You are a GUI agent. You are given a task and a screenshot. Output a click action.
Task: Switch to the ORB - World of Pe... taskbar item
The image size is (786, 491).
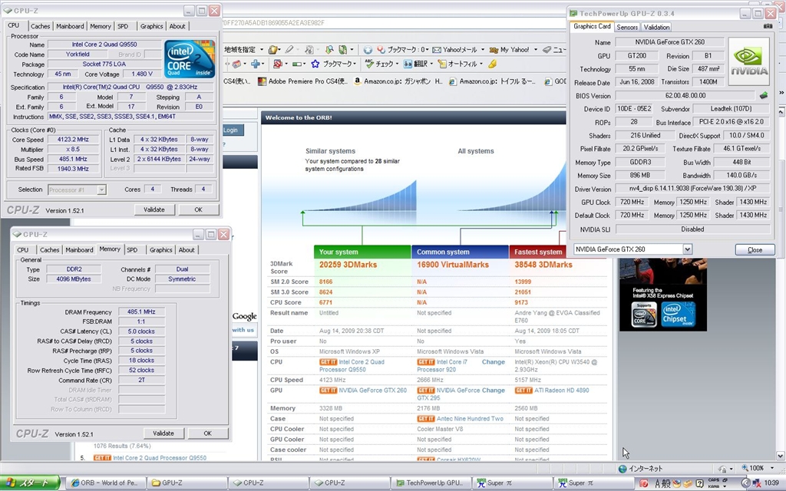pos(105,483)
